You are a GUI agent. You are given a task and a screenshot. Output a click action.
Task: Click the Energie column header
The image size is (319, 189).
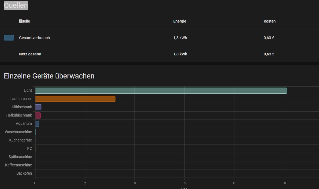tap(180, 21)
